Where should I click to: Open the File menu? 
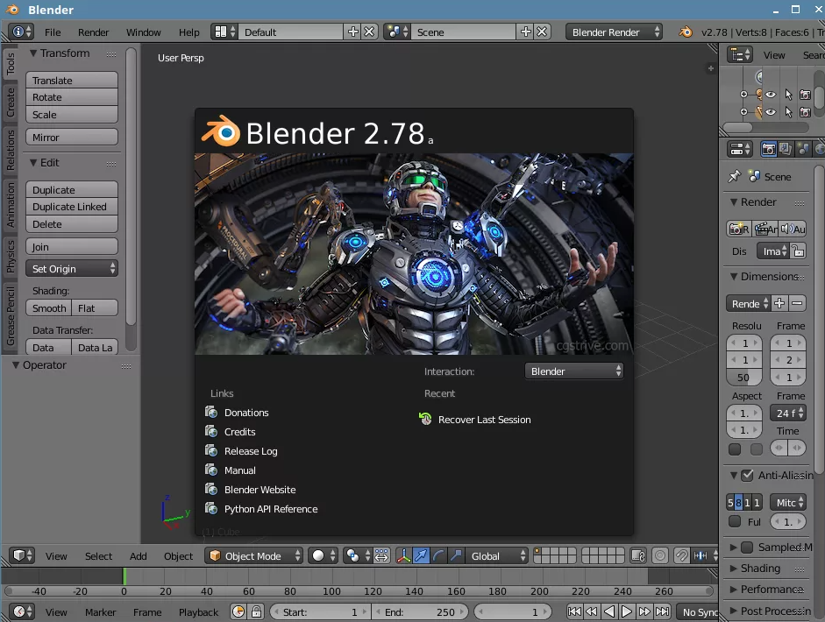pyautogui.click(x=53, y=32)
